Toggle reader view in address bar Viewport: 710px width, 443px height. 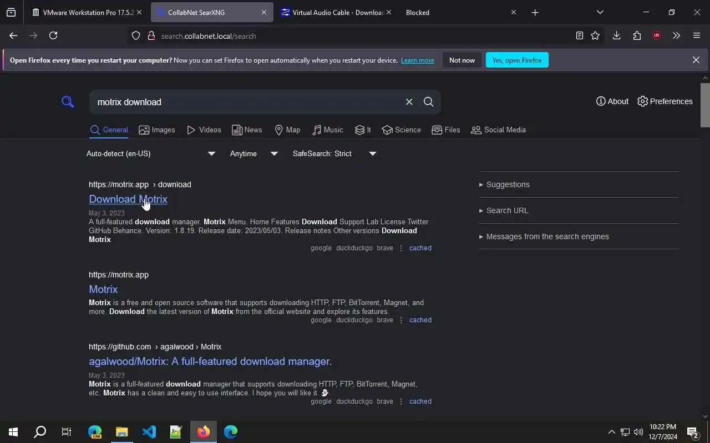[x=579, y=35]
